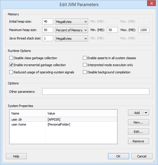This screenshot has height=165, width=158.
Task: Click the New... button
Action: pyautogui.click(x=138, y=122)
